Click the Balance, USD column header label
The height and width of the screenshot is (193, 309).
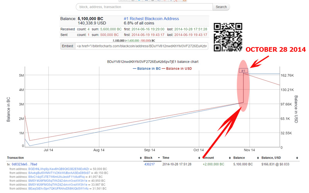[x=271, y=158]
